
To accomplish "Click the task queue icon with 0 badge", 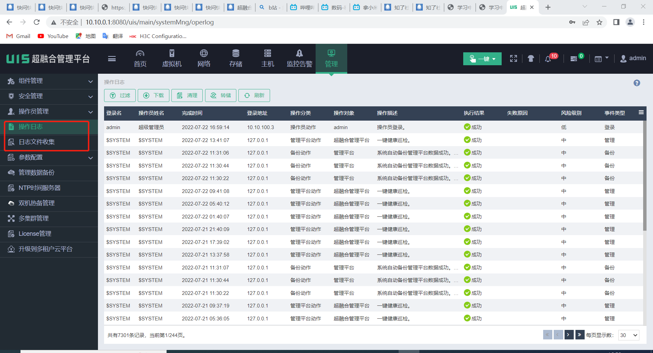I will pos(574,59).
